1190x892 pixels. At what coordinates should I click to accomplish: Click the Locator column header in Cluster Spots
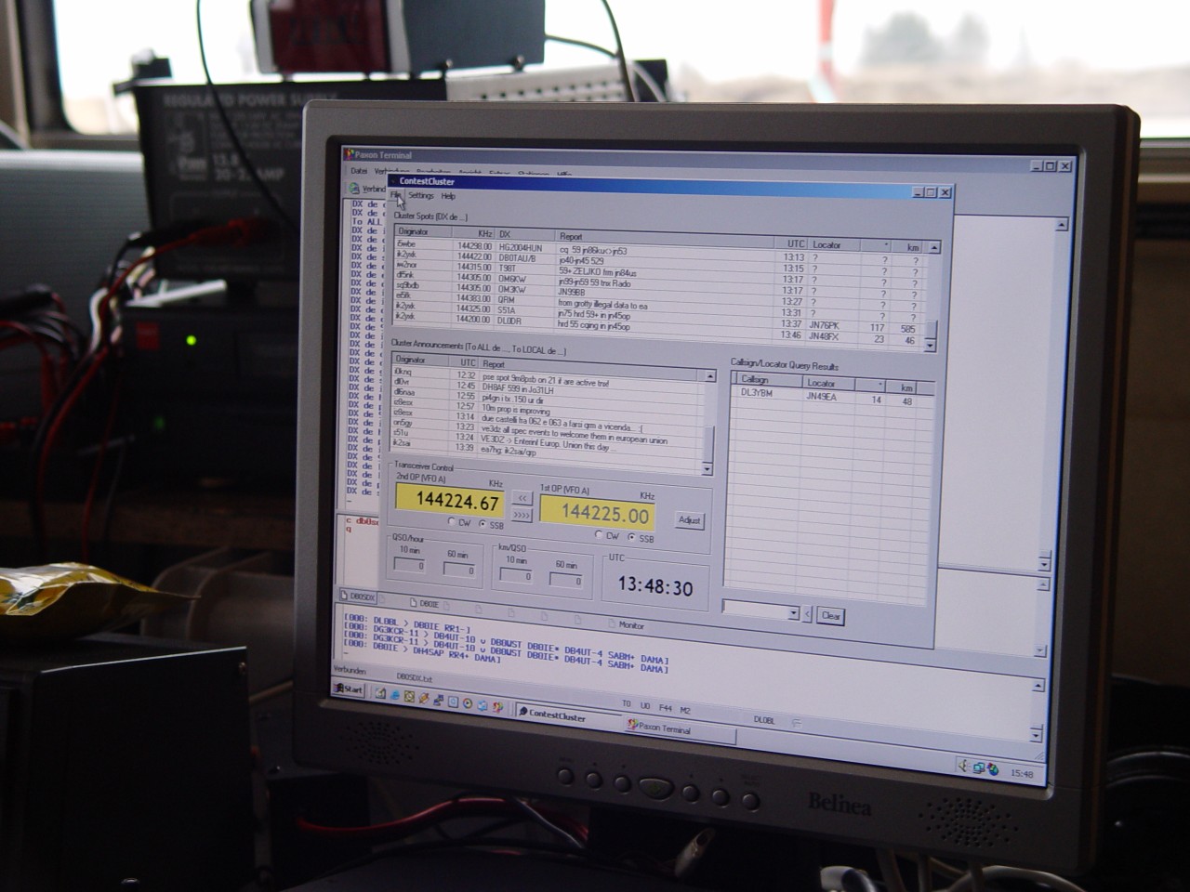point(832,245)
